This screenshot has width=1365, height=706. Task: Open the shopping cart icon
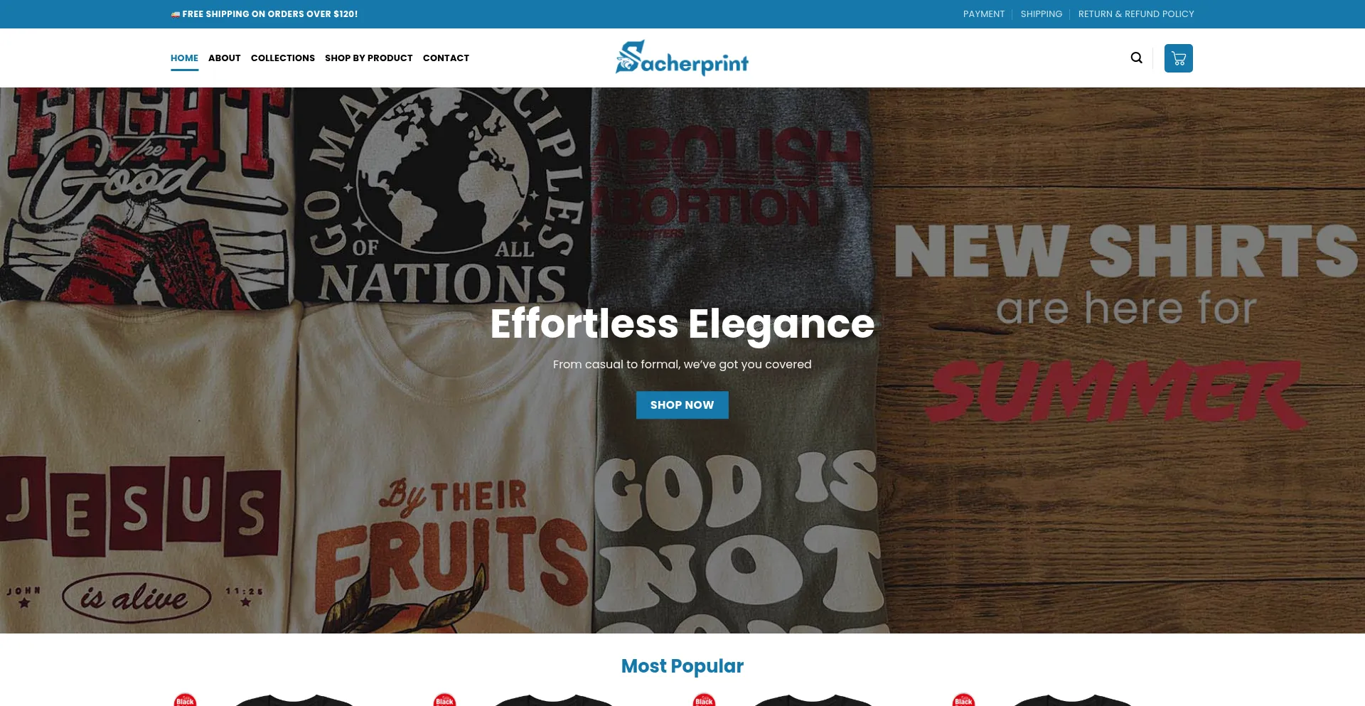1178,58
